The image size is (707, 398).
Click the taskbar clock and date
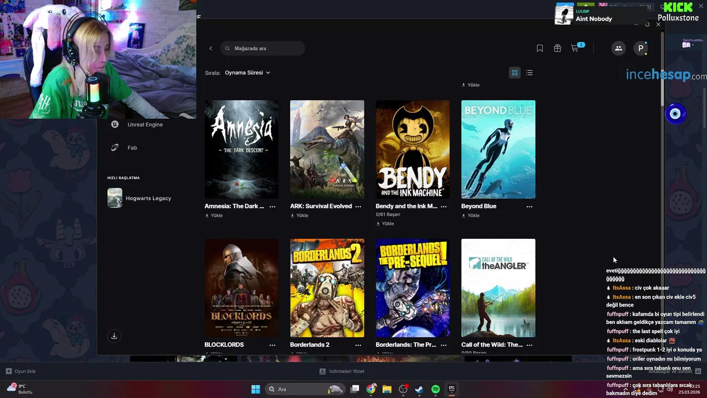point(689,389)
